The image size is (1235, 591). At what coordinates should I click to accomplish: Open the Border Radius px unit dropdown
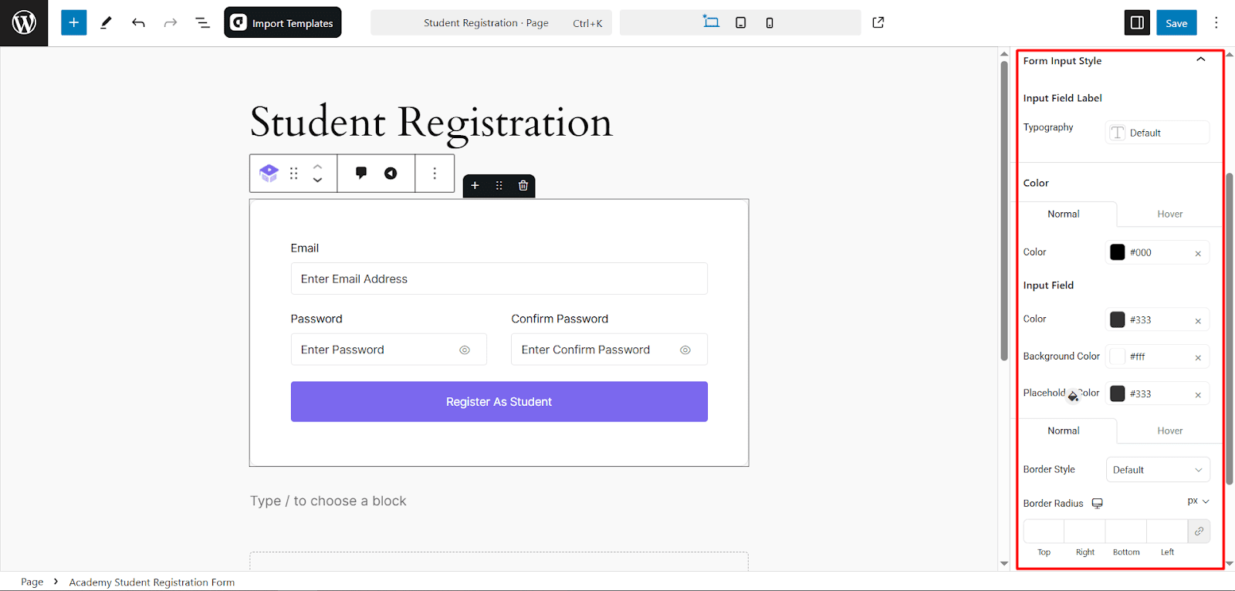tap(1198, 502)
